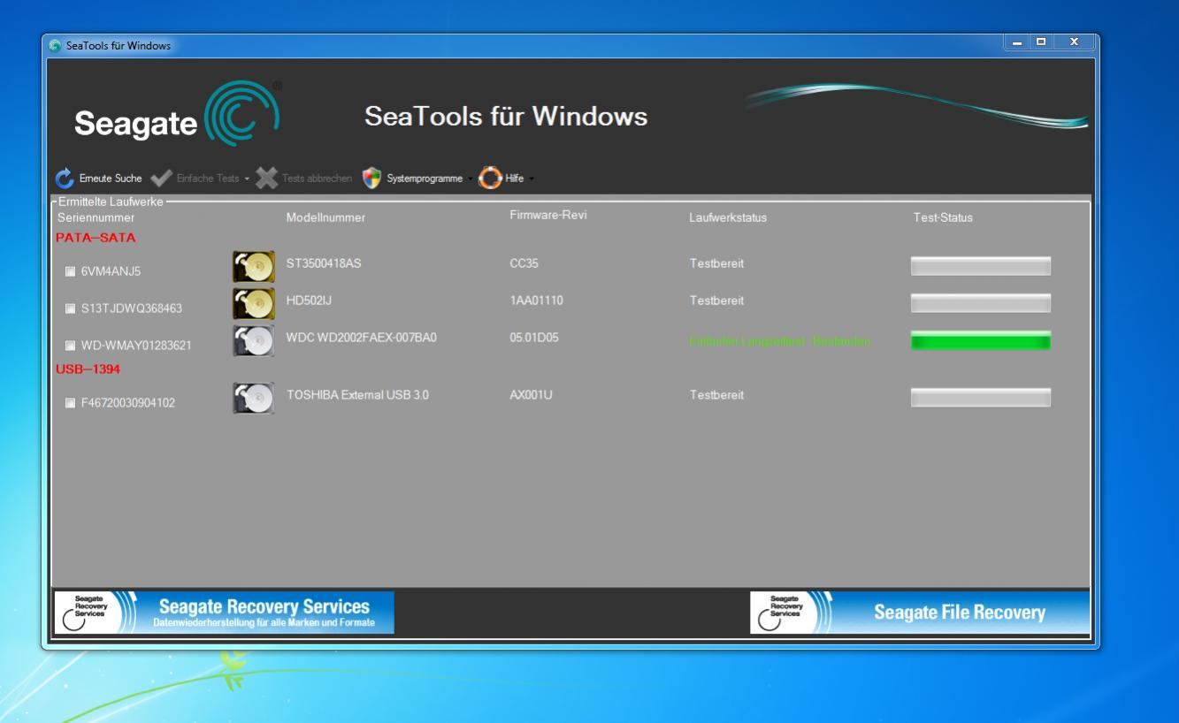Image resolution: width=1179 pixels, height=723 pixels.
Task: Click test progress bar for HD502IJ
Action: click(x=981, y=303)
